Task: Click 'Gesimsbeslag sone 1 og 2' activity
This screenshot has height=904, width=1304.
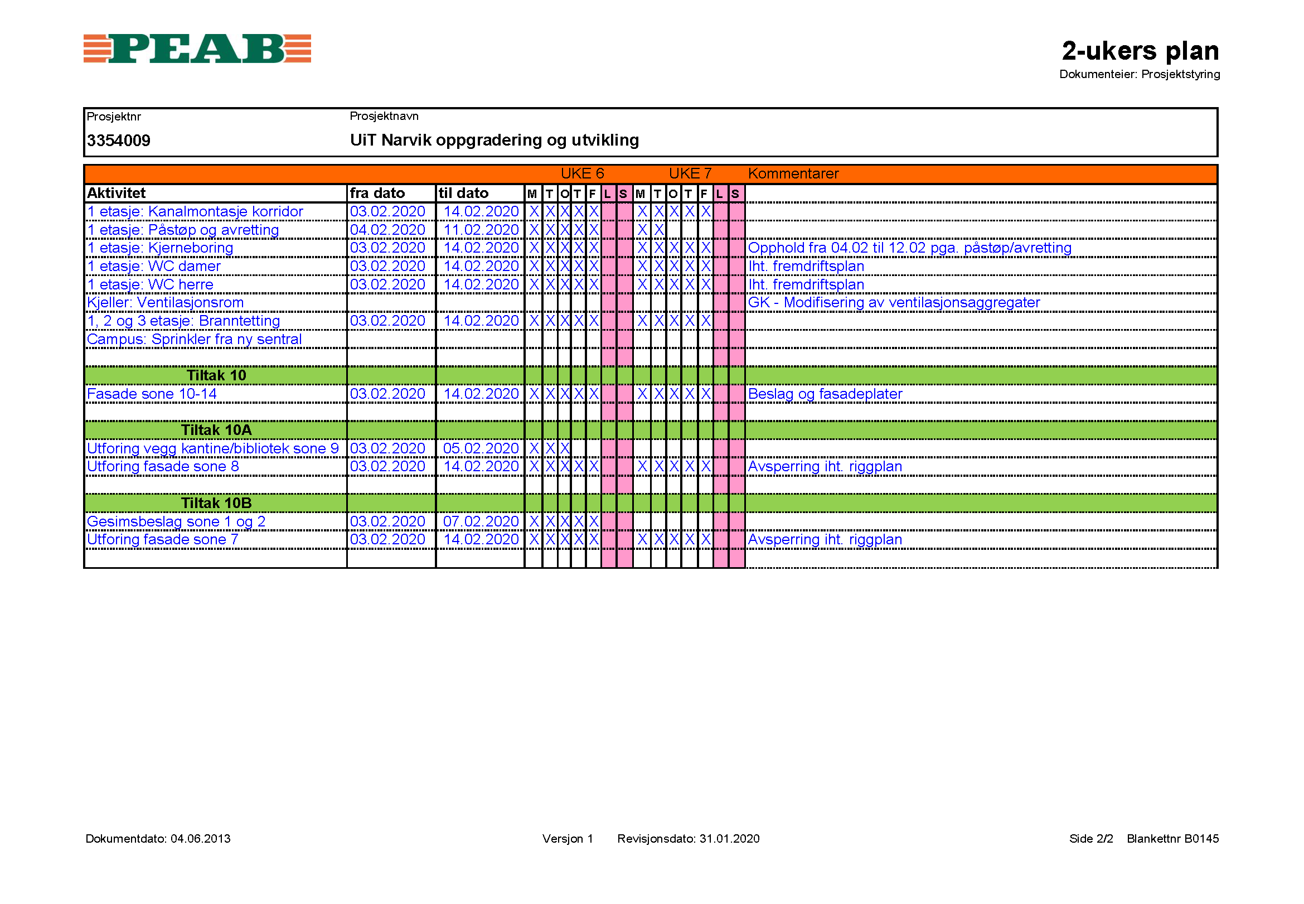Action: tap(176, 521)
